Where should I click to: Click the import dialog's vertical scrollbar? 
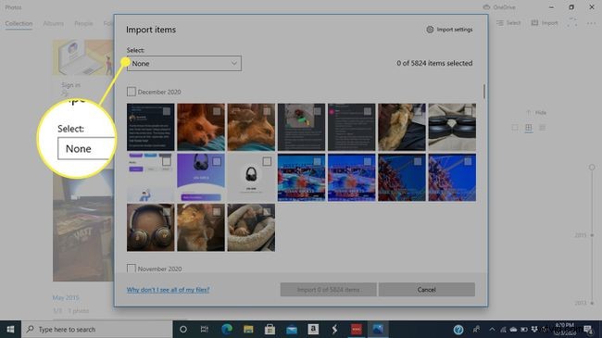pos(484,92)
